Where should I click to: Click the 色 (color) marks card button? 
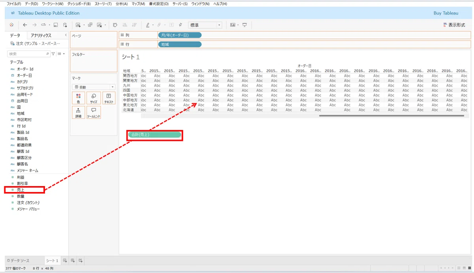point(78,98)
